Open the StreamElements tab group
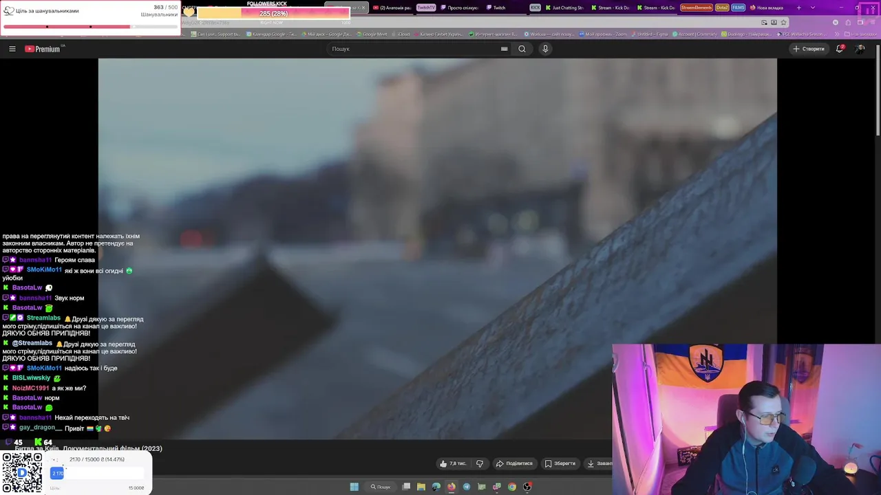The width and height of the screenshot is (881, 495). (x=696, y=8)
